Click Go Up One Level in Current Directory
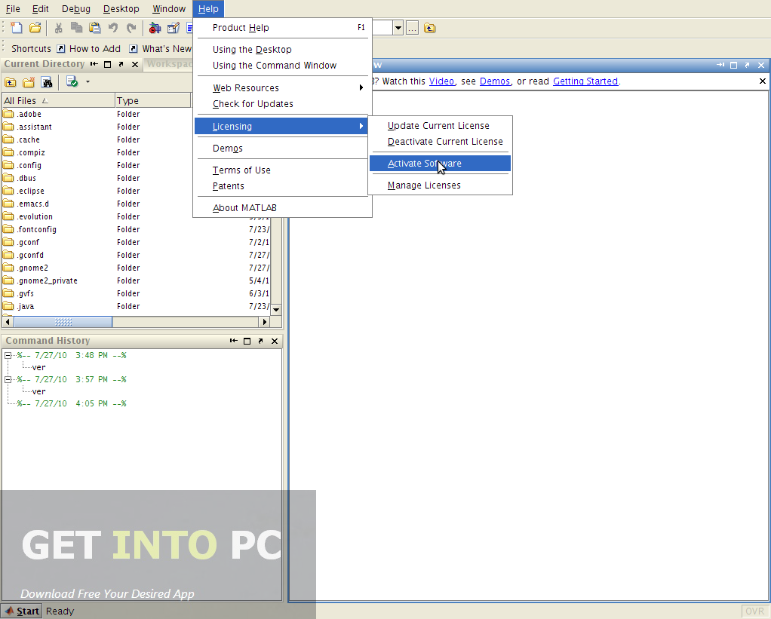This screenshot has height=619, width=771. point(11,82)
